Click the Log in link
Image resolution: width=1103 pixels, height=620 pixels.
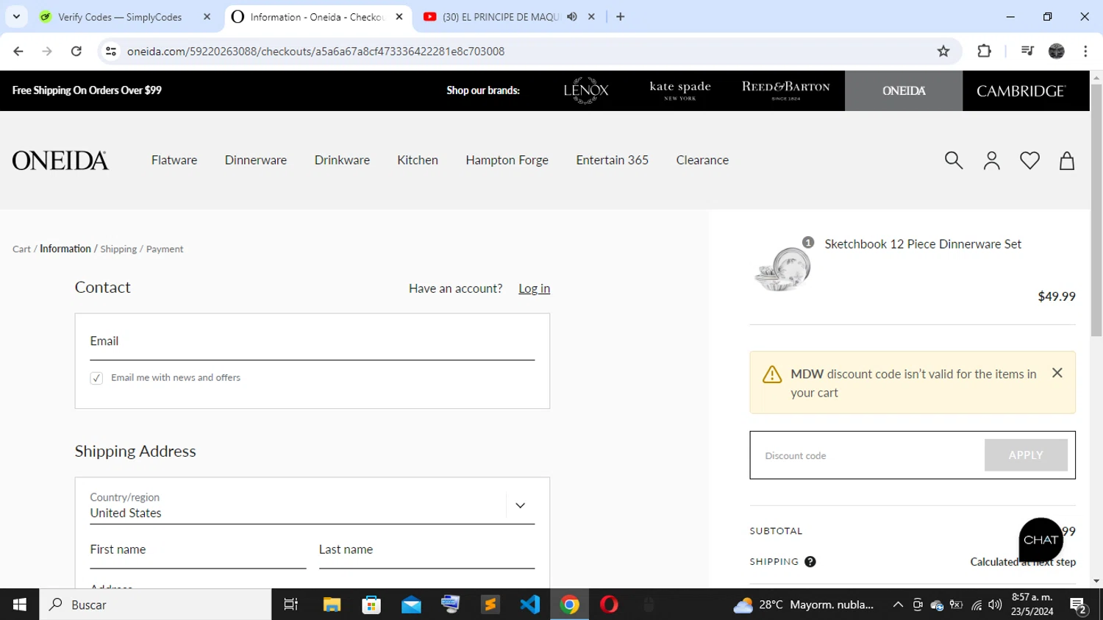[x=534, y=288]
